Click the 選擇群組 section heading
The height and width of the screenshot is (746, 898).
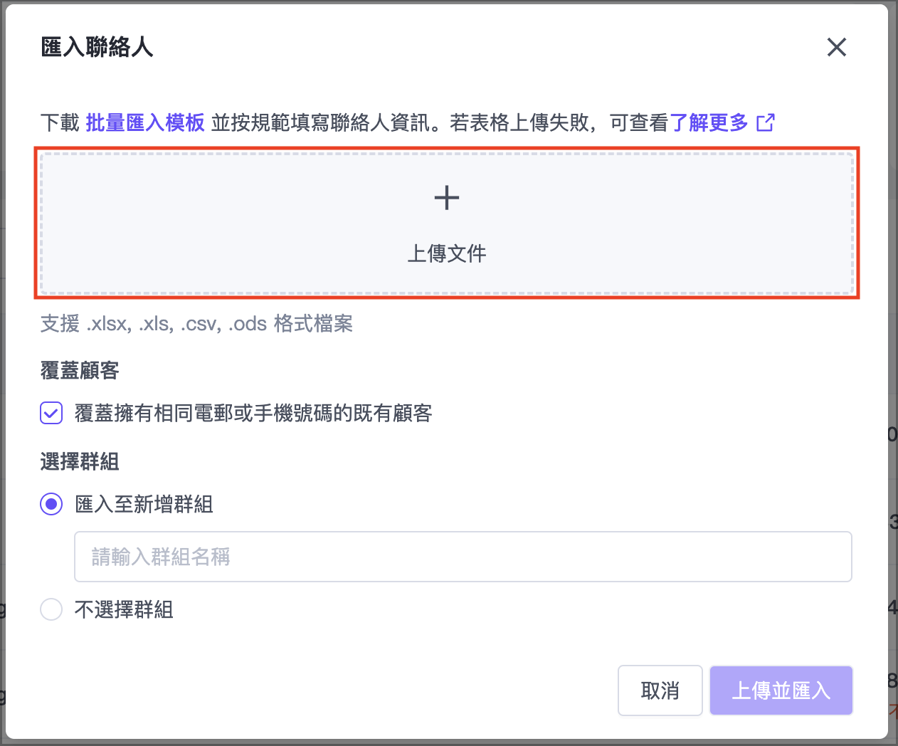[x=80, y=461]
